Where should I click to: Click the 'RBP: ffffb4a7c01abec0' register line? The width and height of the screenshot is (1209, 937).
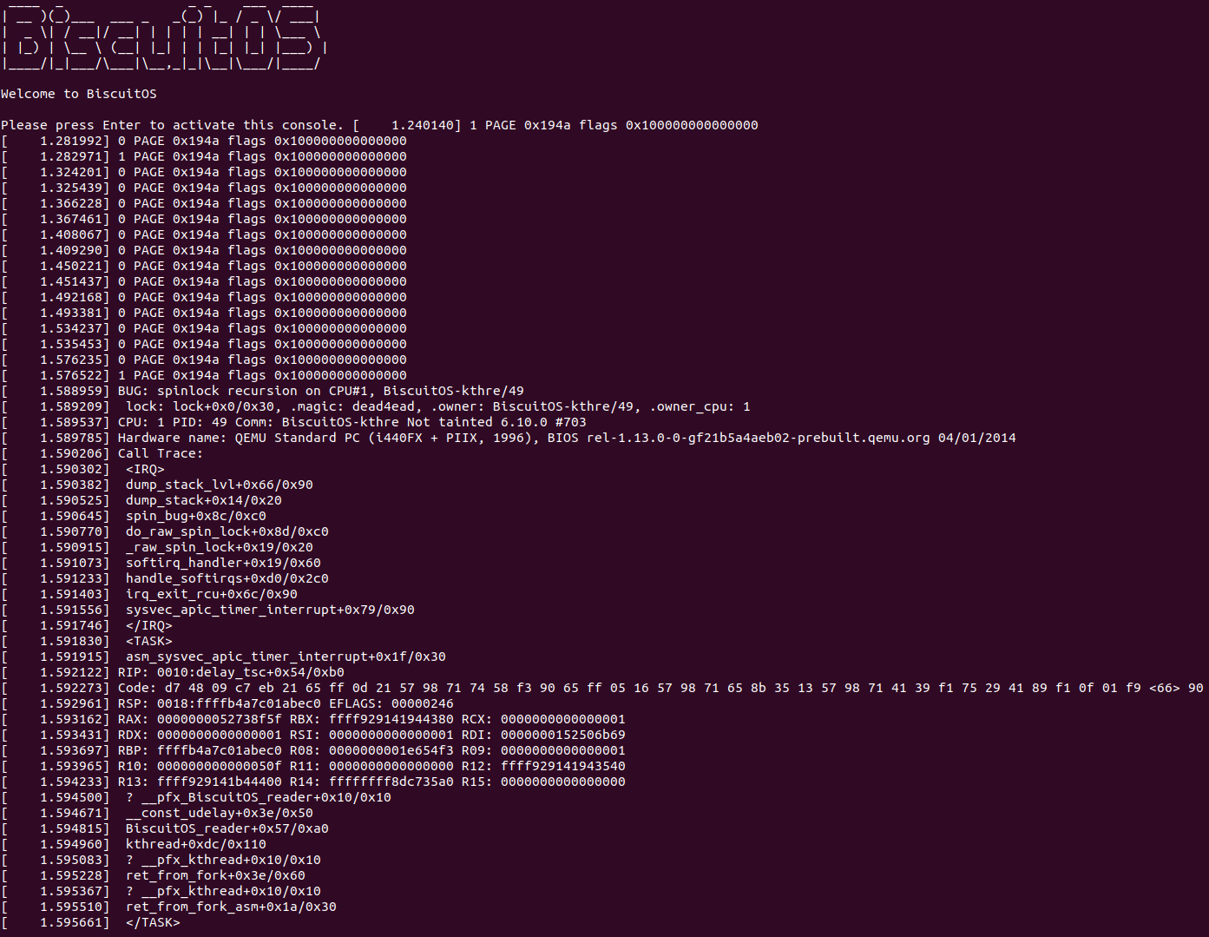click(313, 750)
